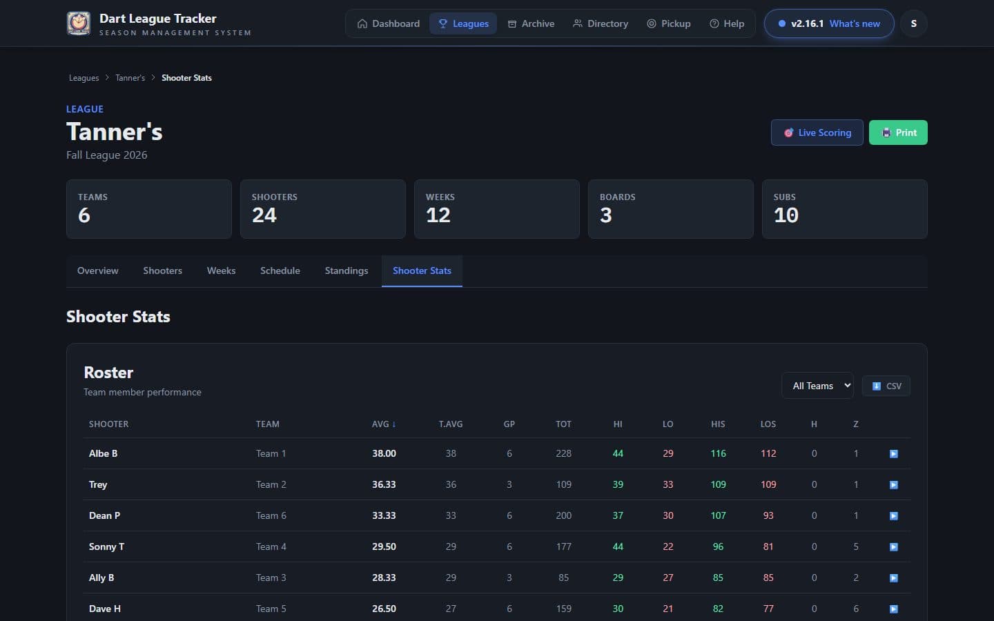Open the play icon in Ally B's row
This screenshot has height=621, width=994.
[894, 578]
